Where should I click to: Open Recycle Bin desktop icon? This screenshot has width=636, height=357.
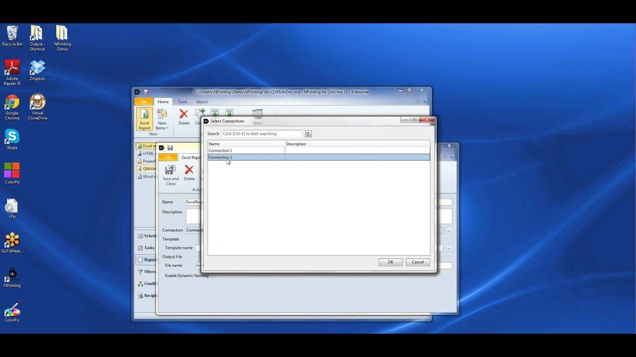tap(12, 36)
